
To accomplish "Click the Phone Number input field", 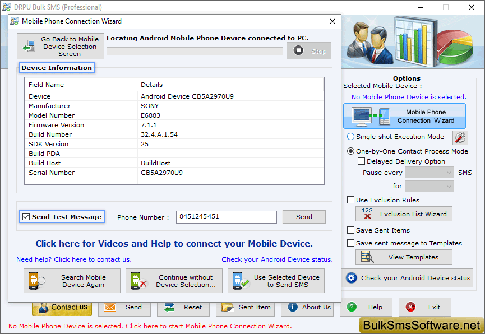I will point(227,217).
